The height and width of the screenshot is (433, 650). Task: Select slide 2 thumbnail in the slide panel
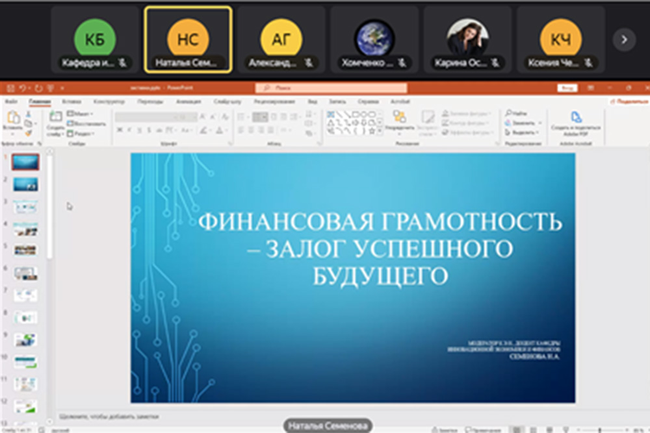click(x=26, y=184)
